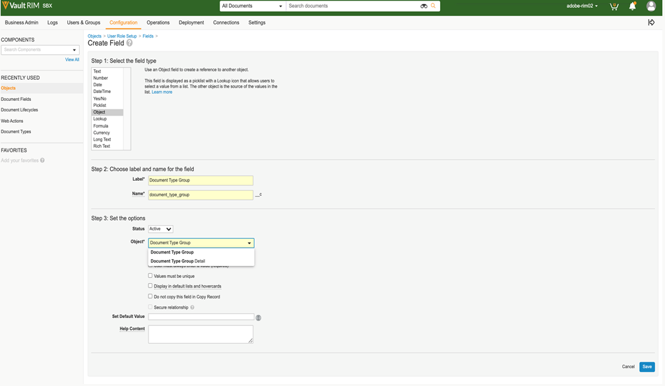The image size is (665, 386).
Task: Click the collapse panel arrow icon
Action: (651, 22)
